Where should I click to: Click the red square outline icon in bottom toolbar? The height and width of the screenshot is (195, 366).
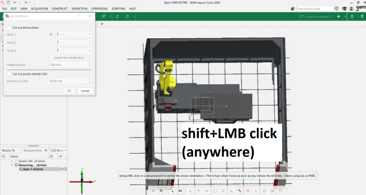click(215, 191)
